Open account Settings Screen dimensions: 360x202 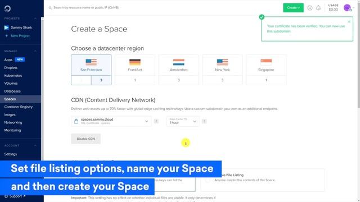click(11, 154)
